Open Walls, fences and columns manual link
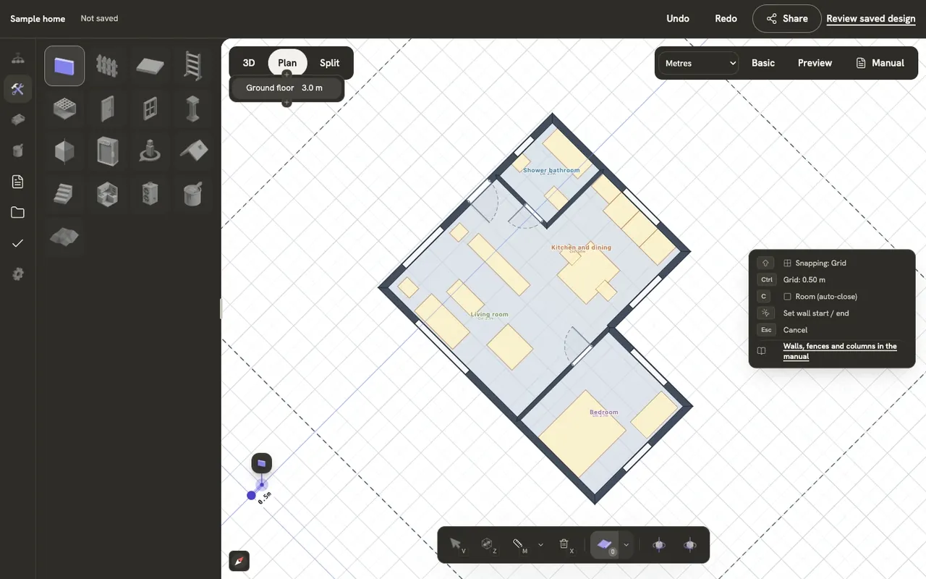Image resolution: width=926 pixels, height=579 pixels. pos(840,351)
